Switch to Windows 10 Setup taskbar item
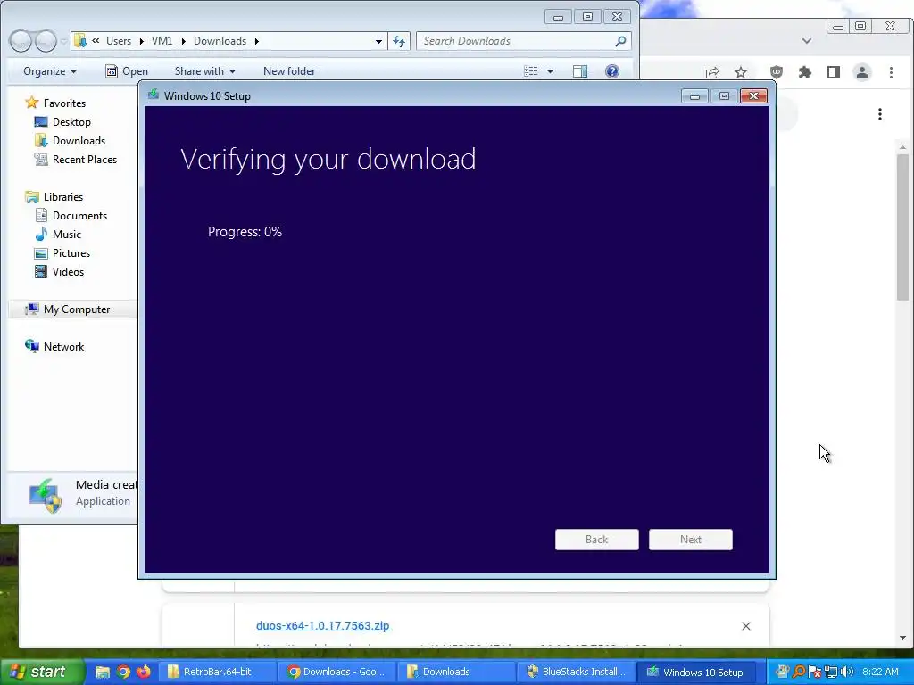 coord(695,672)
